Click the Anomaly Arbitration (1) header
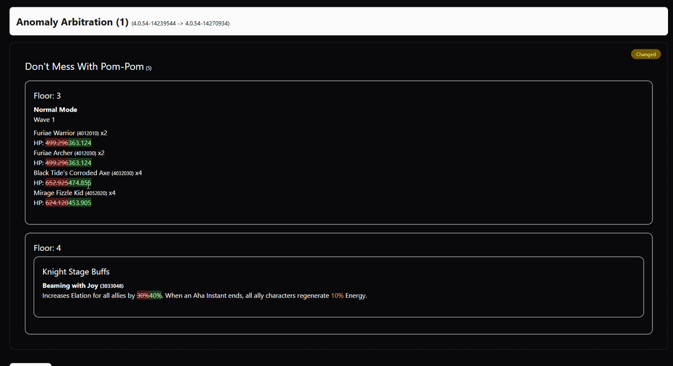This screenshot has height=366, width=673. [72, 22]
